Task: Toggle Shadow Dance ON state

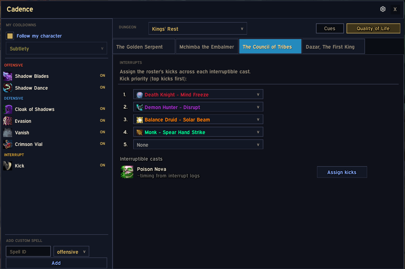Action: coord(102,87)
